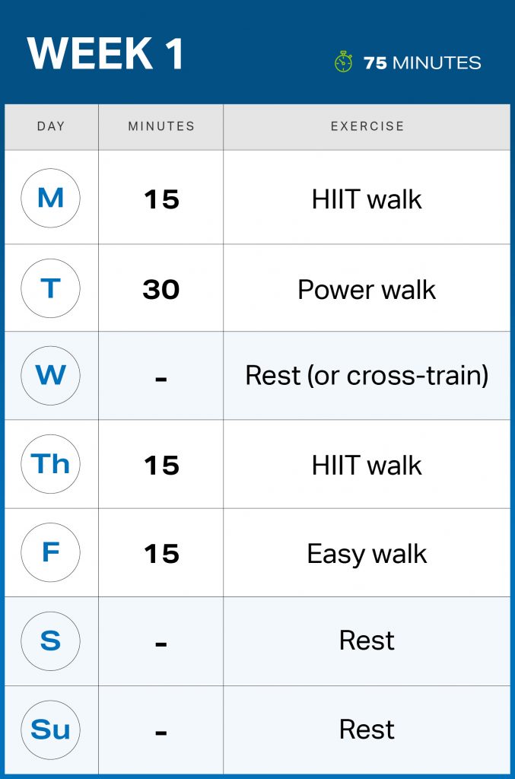Click the green stopwatch icon
This screenshot has height=779, width=515.
pyautogui.click(x=343, y=62)
